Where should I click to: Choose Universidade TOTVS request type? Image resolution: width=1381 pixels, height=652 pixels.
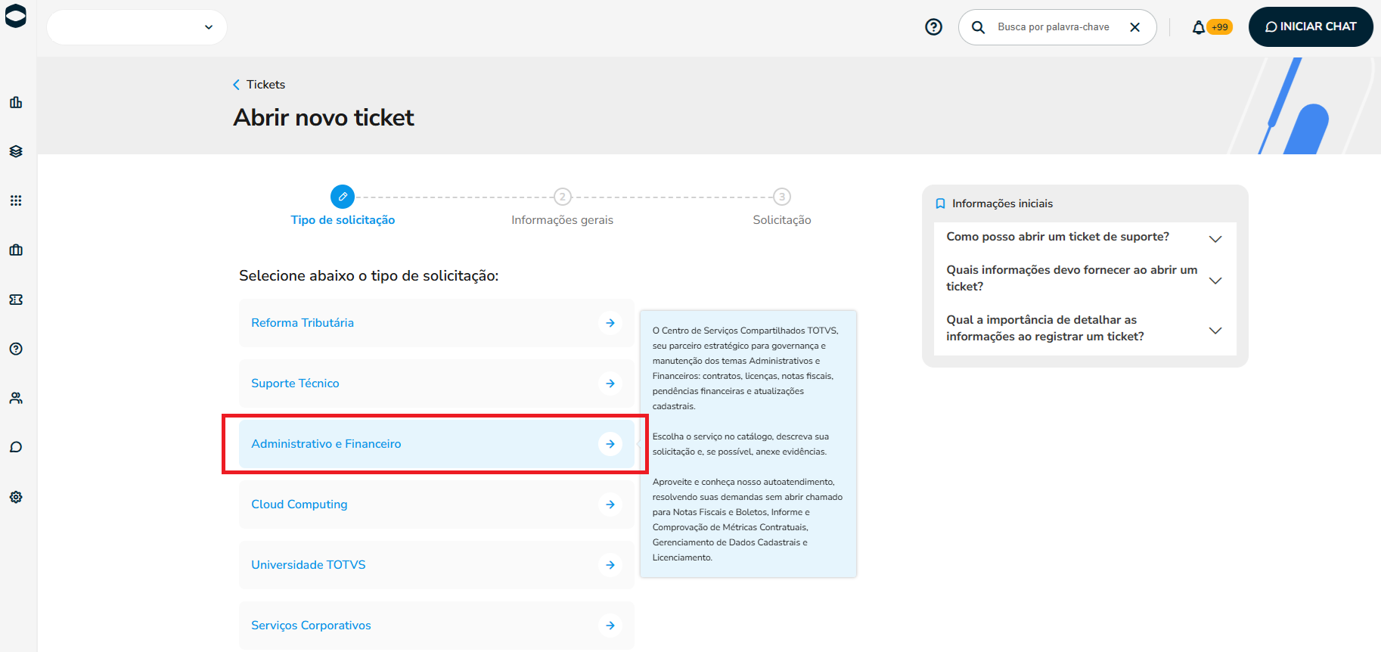click(x=436, y=565)
